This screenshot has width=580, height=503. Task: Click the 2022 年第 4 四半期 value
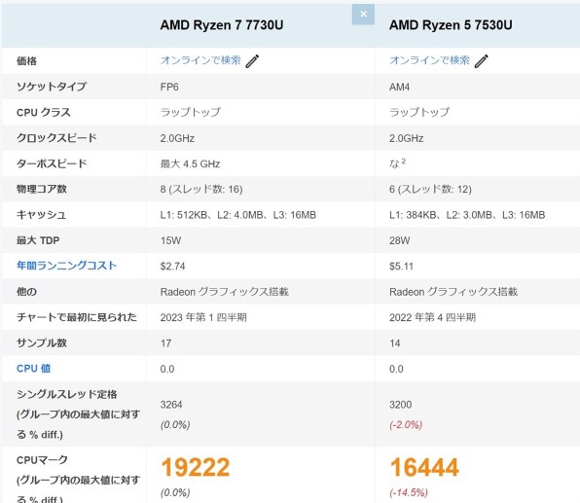pos(432,317)
